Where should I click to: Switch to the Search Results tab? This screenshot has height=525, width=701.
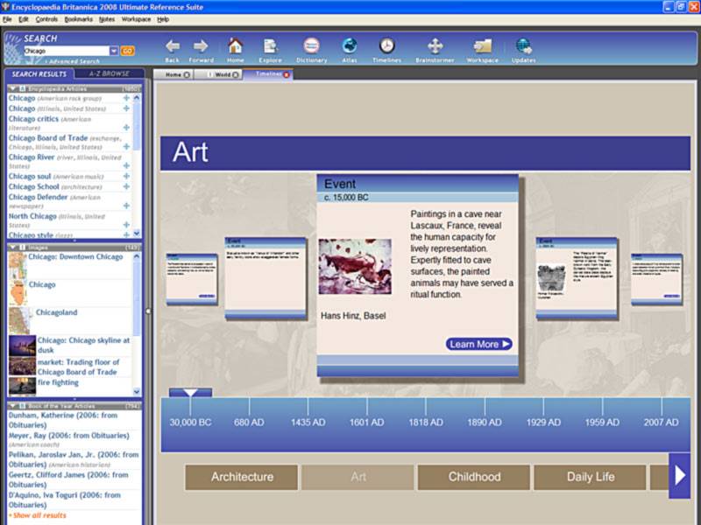(x=39, y=73)
